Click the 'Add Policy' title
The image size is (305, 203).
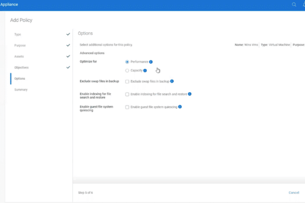(21, 20)
